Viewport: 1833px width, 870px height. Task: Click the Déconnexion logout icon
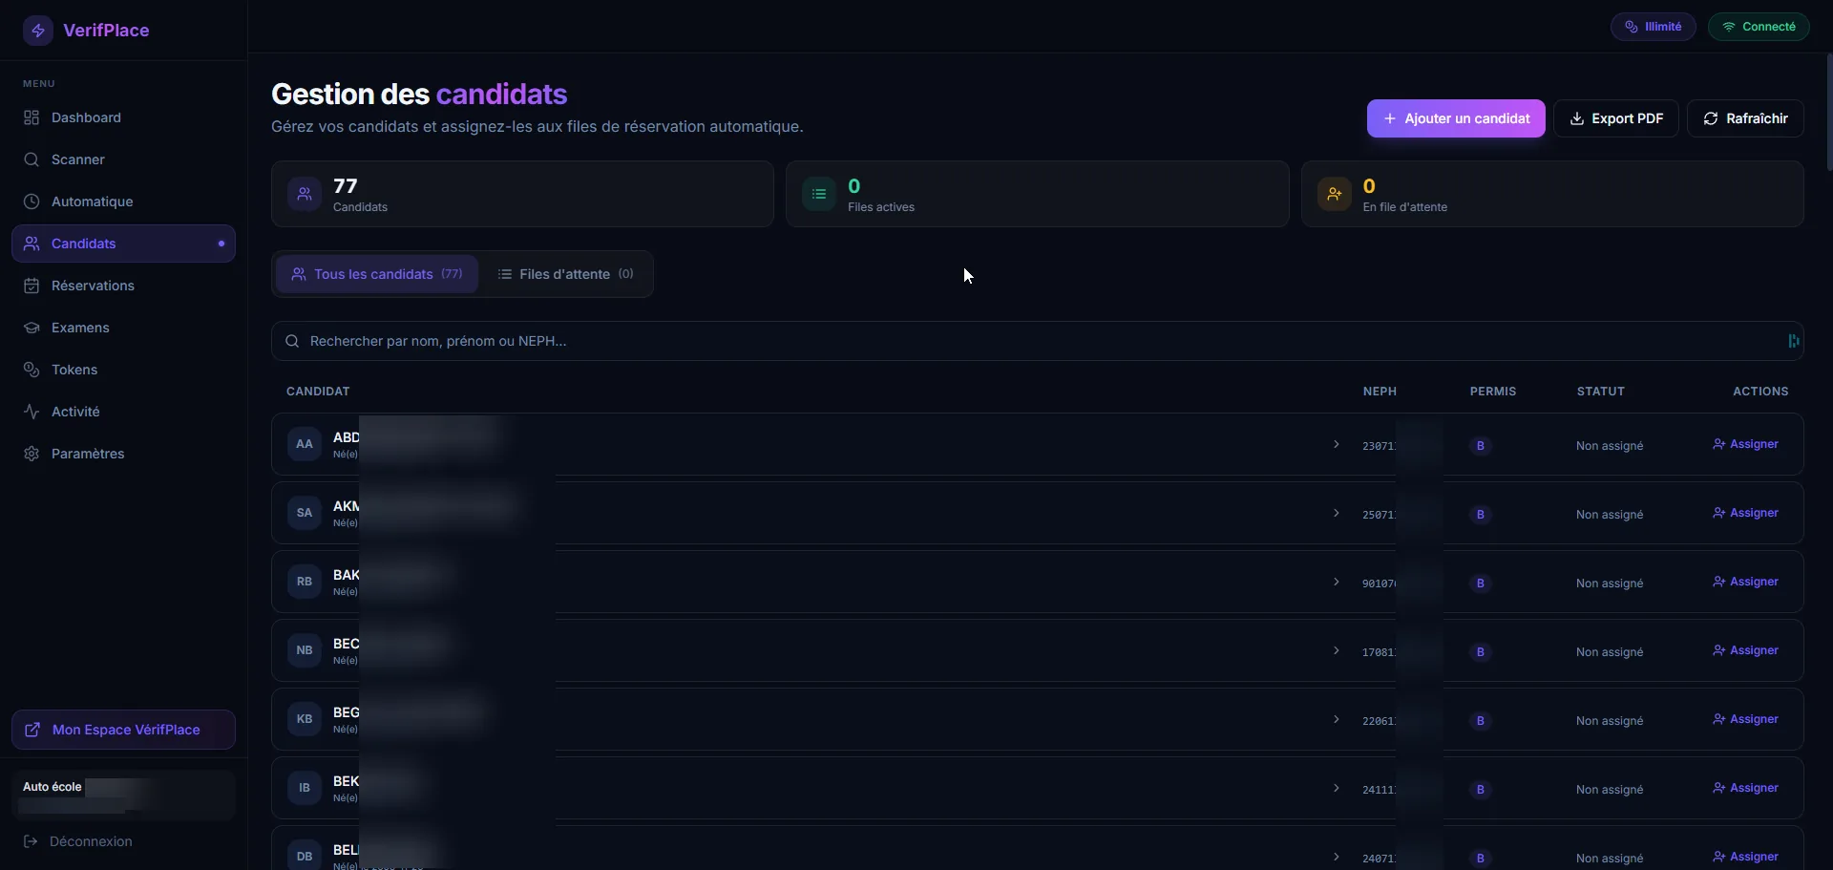pos(31,841)
